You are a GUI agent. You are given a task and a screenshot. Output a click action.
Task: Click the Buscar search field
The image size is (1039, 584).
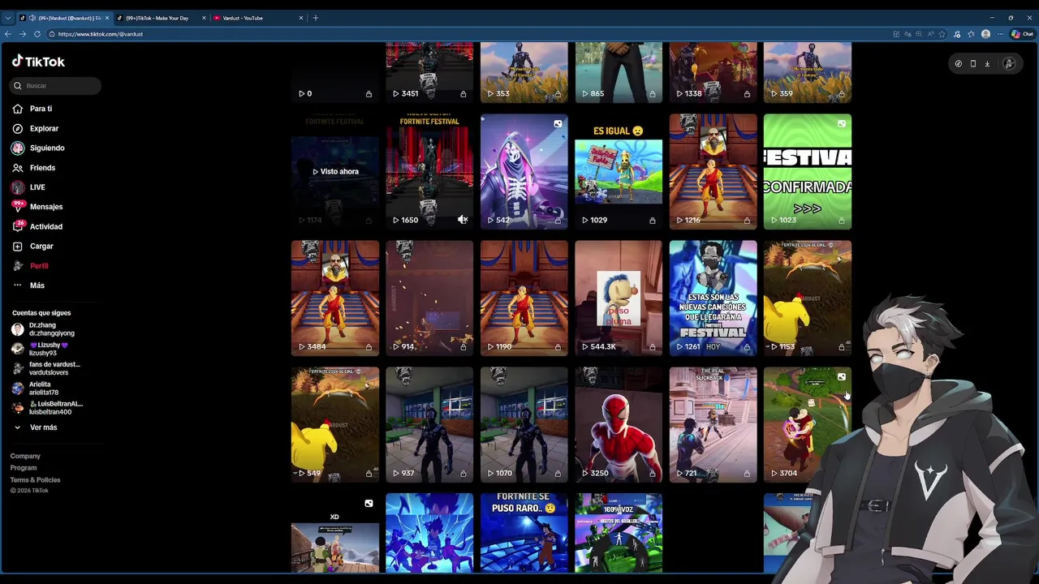pos(56,85)
